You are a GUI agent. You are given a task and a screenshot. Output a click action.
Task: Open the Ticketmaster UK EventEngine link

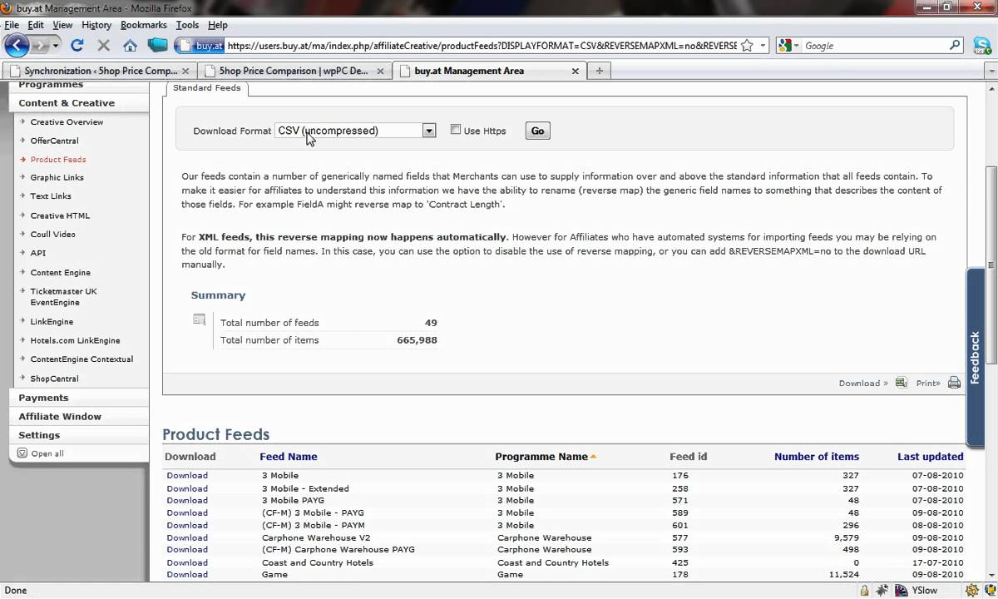[63, 297]
